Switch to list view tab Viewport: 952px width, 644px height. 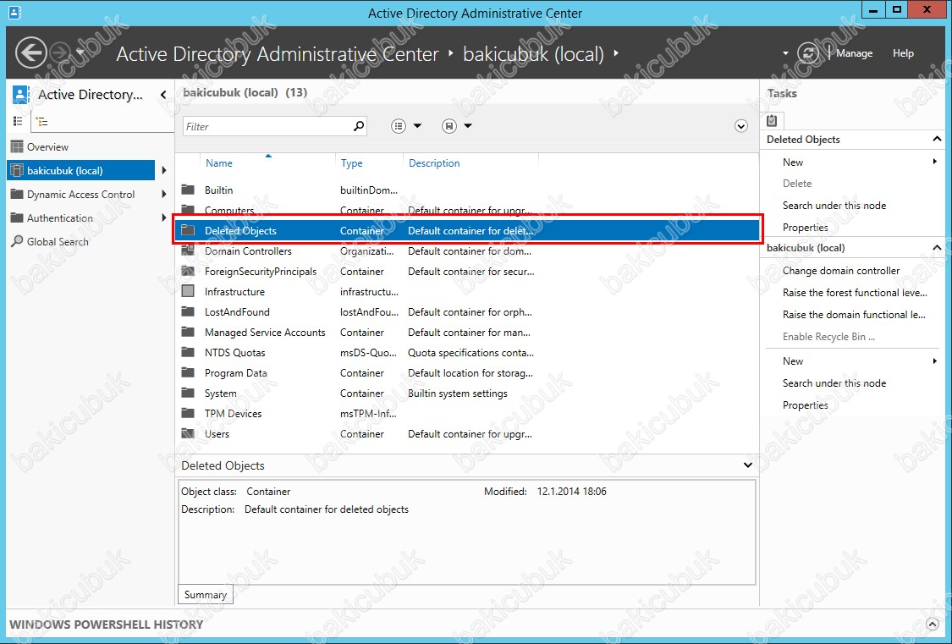tap(19, 121)
